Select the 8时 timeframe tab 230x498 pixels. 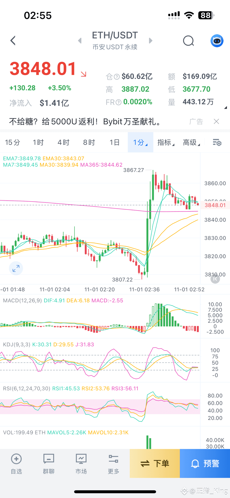tap(89, 142)
